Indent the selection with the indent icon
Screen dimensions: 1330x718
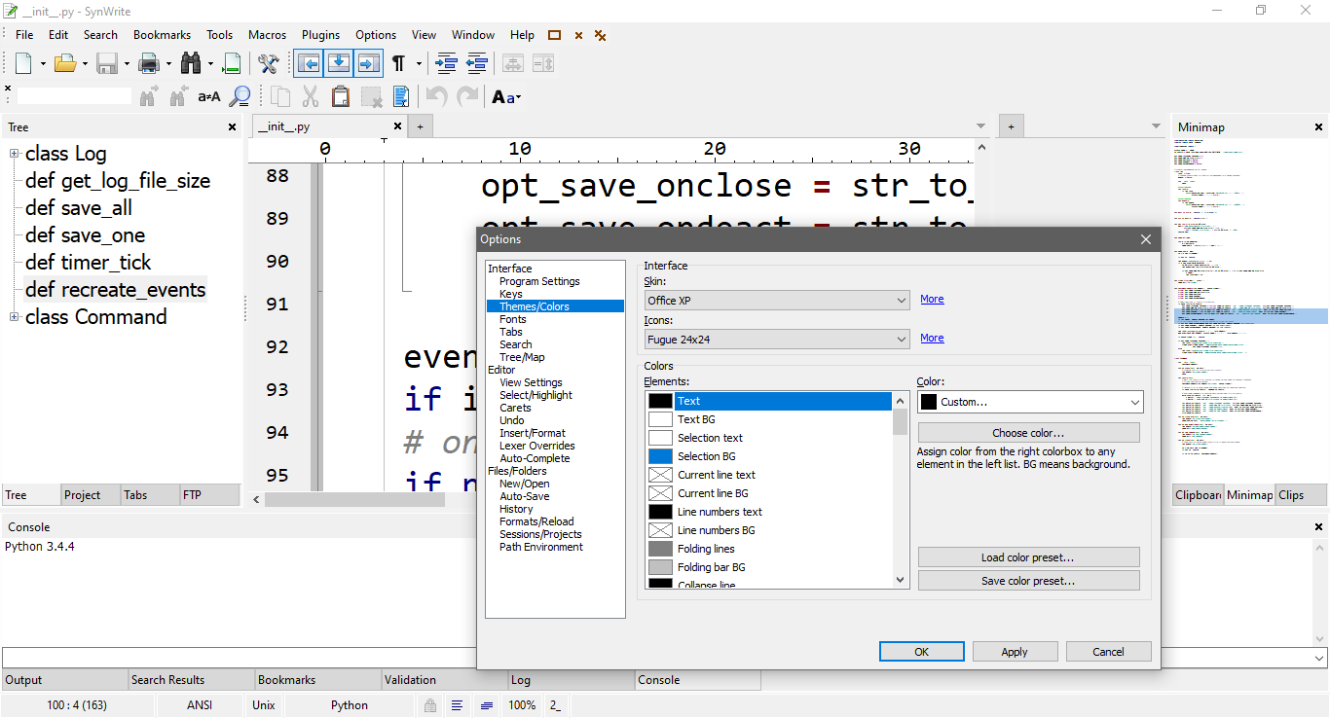coord(447,64)
